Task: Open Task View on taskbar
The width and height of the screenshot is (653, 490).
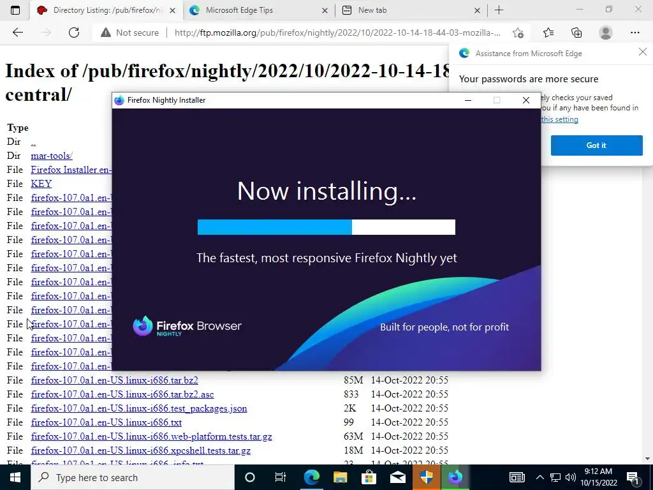Action: pyautogui.click(x=281, y=477)
